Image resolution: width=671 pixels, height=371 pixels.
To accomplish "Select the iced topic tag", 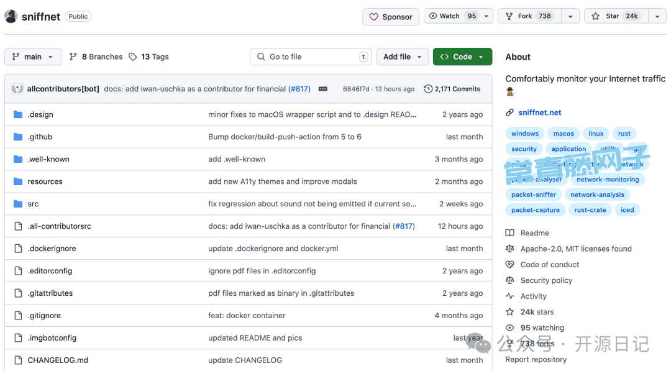I will [628, 210].
